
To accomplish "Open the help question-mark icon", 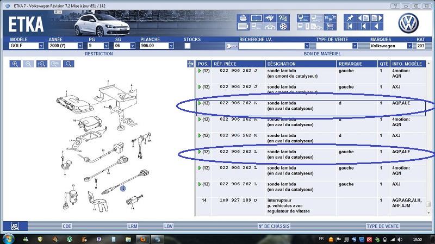I will [x=283, y=18].
